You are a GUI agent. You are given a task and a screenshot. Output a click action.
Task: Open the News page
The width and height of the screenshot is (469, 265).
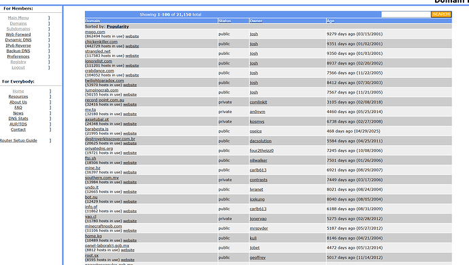[x=18, y=113]
